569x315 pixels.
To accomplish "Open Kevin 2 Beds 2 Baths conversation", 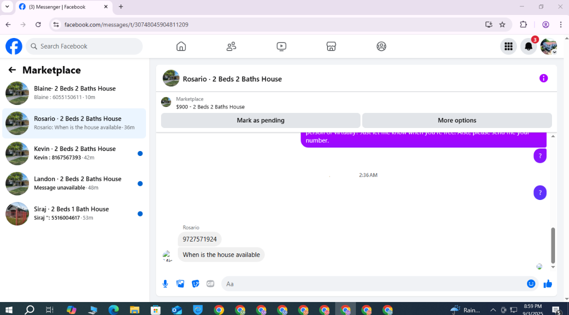I will (74, 153).
